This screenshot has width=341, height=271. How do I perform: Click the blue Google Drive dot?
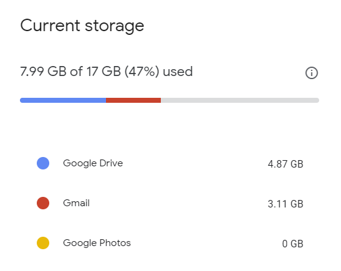click(43, 163)
